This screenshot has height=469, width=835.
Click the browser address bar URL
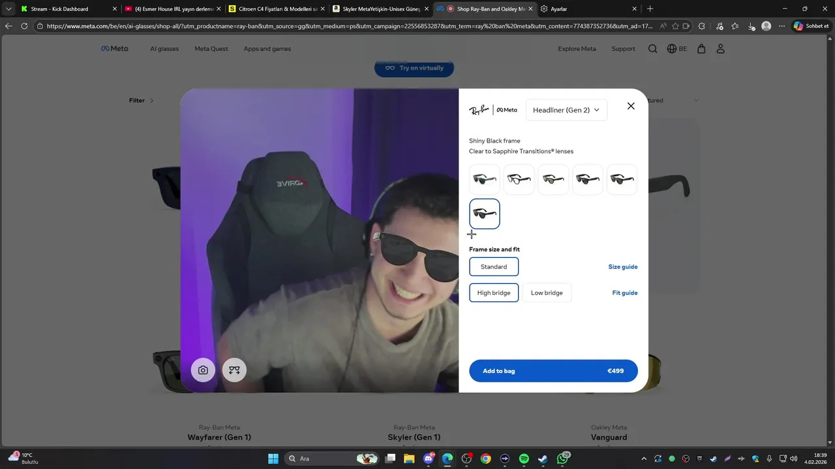349,26
